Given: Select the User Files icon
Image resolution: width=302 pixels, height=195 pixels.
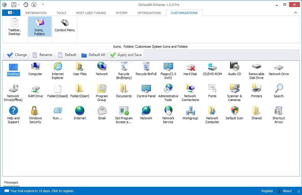Looking at the screenshot, I should coord(80,69).
